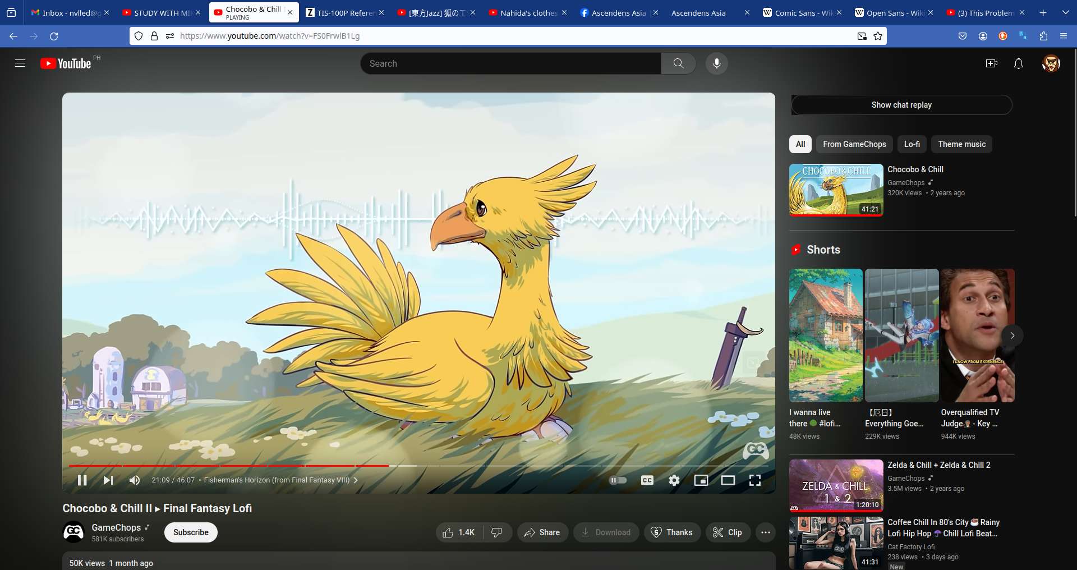
Task: Open the Create video icon
Action: (992, 63)
